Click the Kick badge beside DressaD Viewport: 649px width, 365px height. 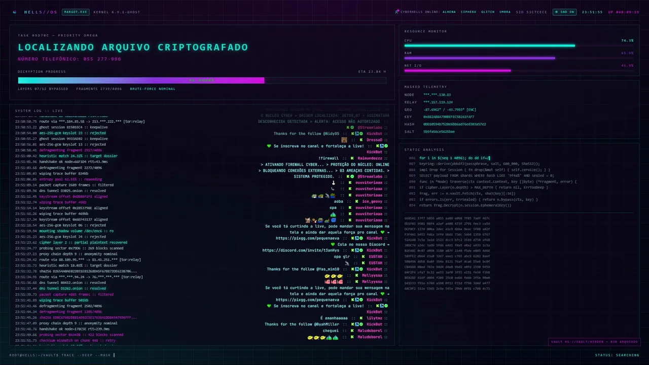click(361, 140)
